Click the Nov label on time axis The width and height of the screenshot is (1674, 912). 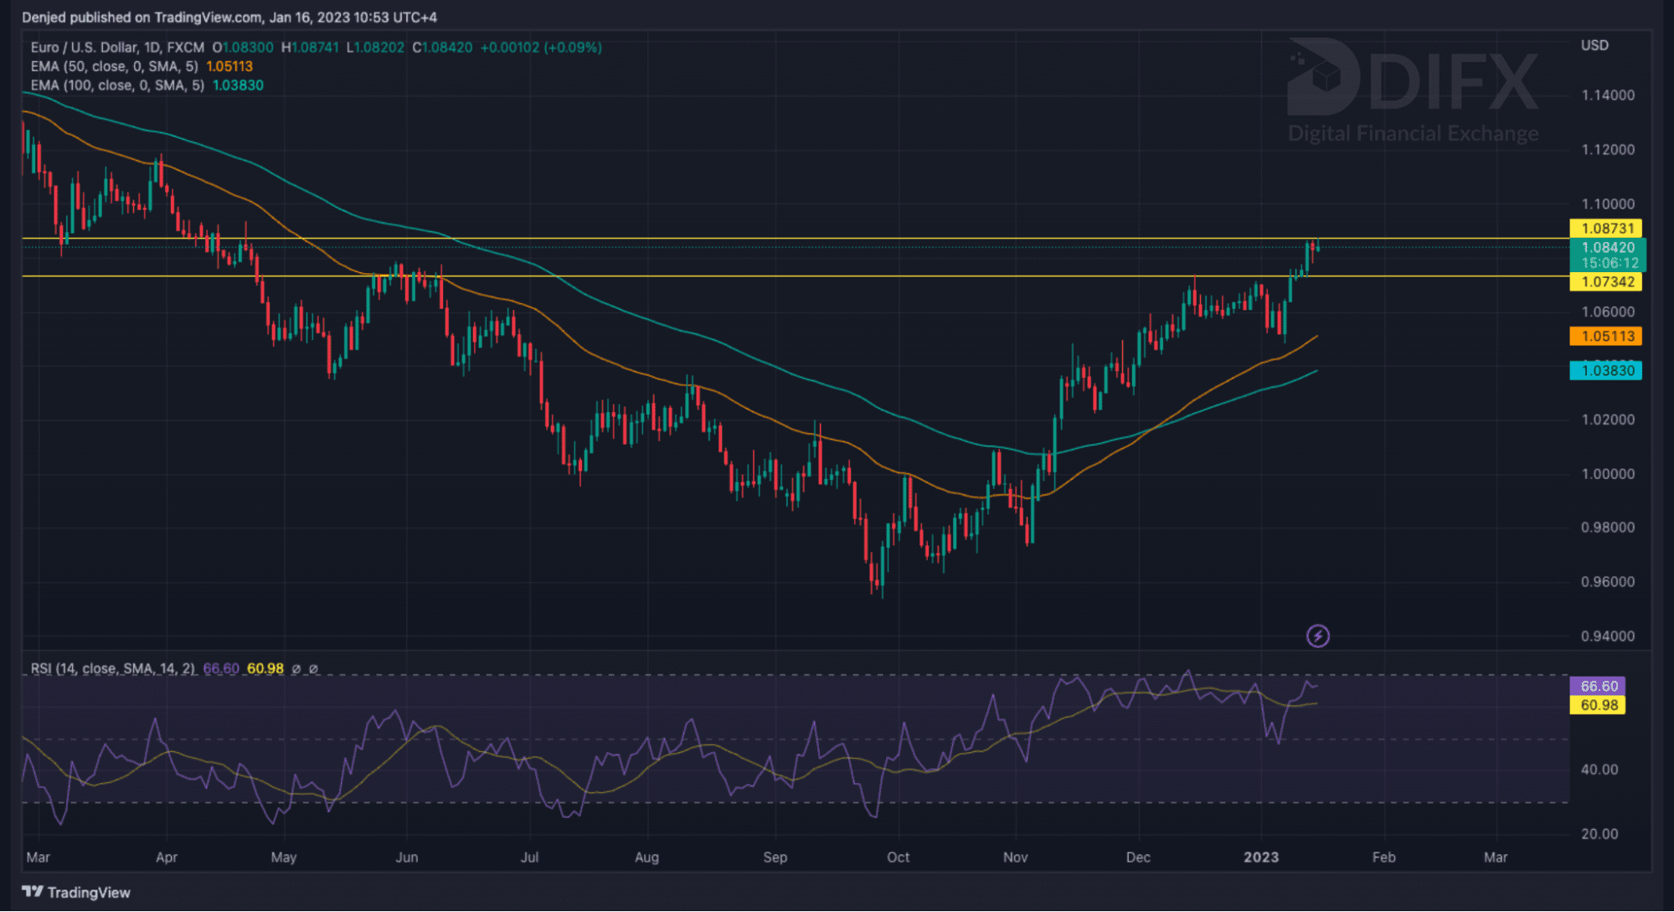[x=1015, y=857]
